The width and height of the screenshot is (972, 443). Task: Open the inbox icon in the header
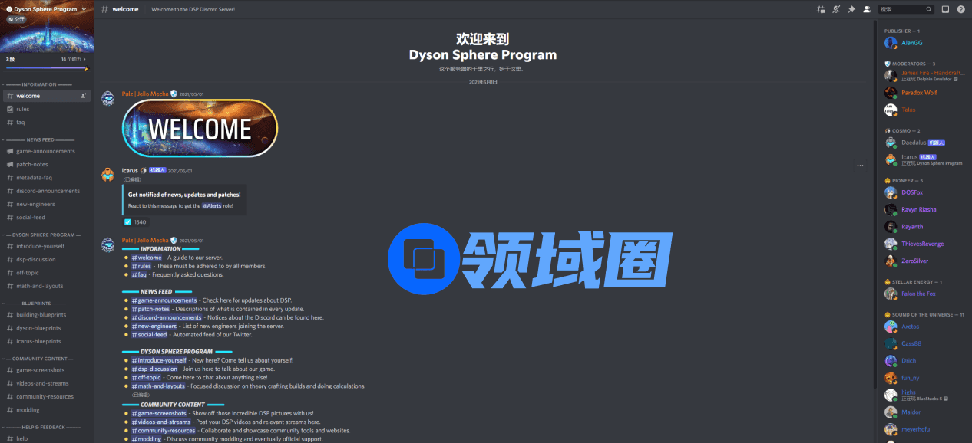pyautogui.click(x=946, y=9)
